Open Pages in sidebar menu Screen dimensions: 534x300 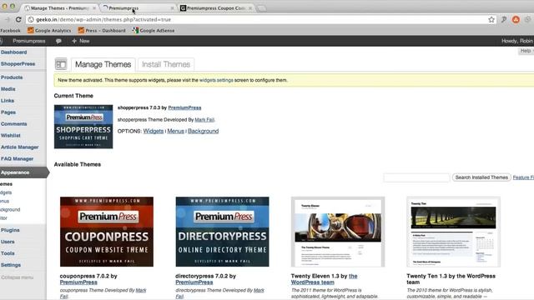[x=8, y=112]
